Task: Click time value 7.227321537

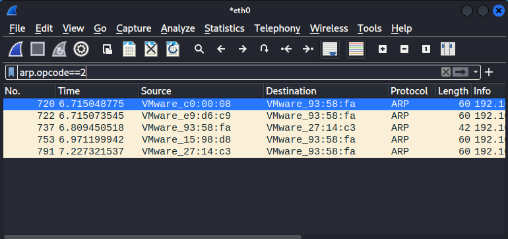Action: [91, 151]
